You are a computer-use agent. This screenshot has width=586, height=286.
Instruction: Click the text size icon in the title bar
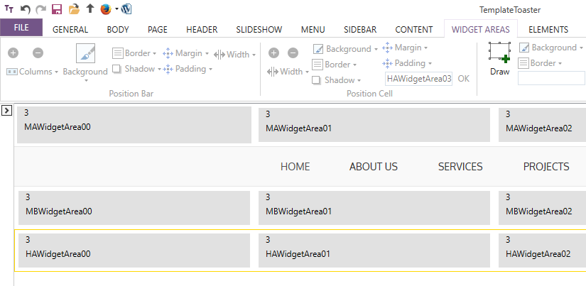[x=9, y=9]
